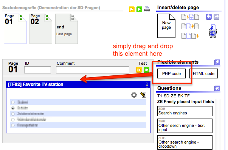228x150 pixels.
Task: Insert new page before current icon
Action: 190,17
